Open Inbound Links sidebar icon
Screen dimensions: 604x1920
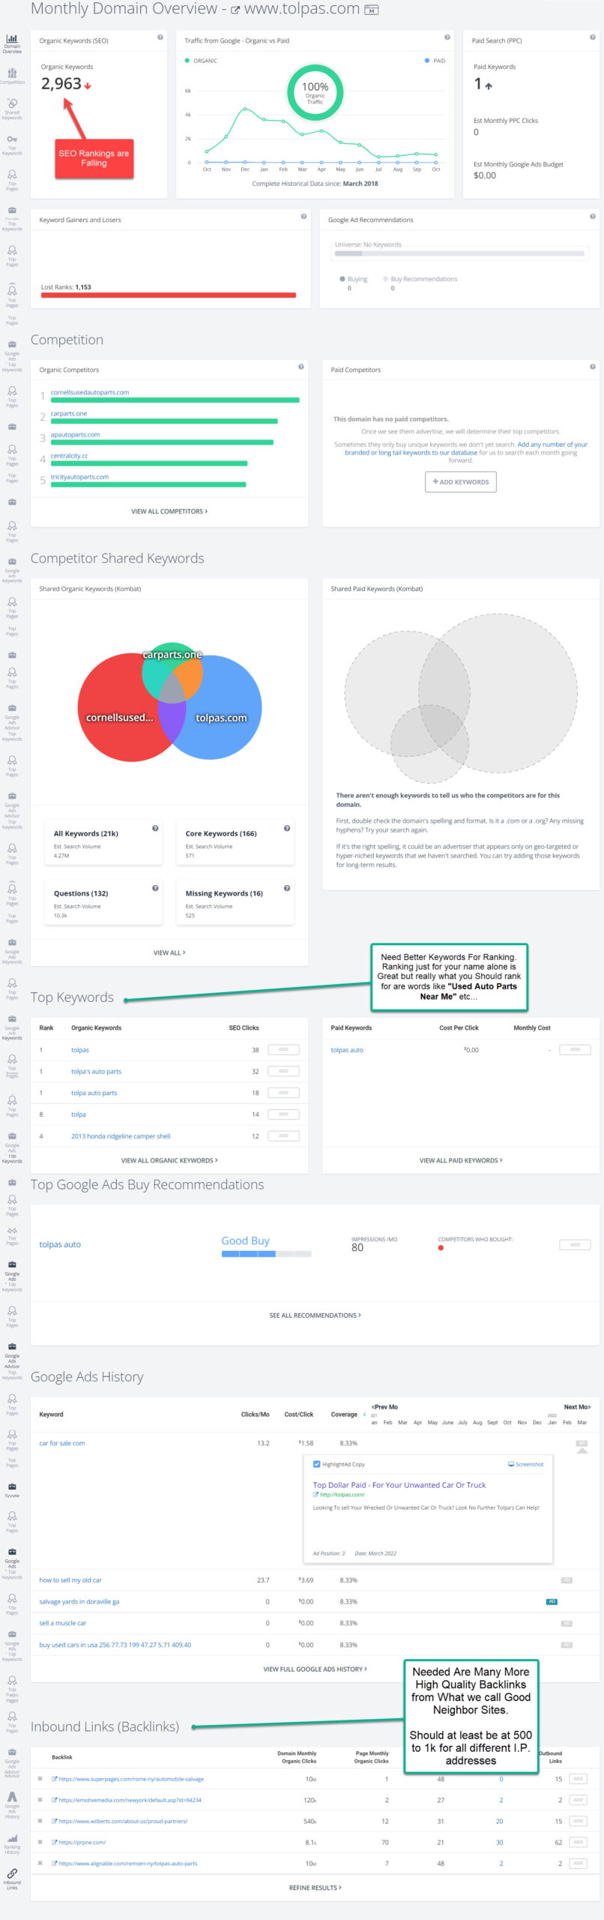tap(12, 1878)
